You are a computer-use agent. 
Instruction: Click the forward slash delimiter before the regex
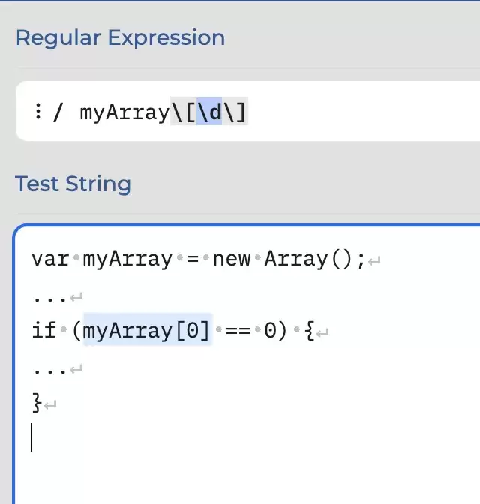pos(58,112)
